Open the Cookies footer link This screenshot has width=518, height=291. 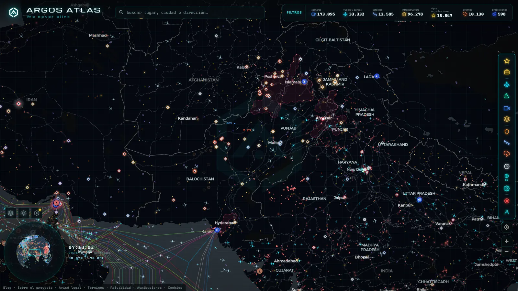[175, 287]
